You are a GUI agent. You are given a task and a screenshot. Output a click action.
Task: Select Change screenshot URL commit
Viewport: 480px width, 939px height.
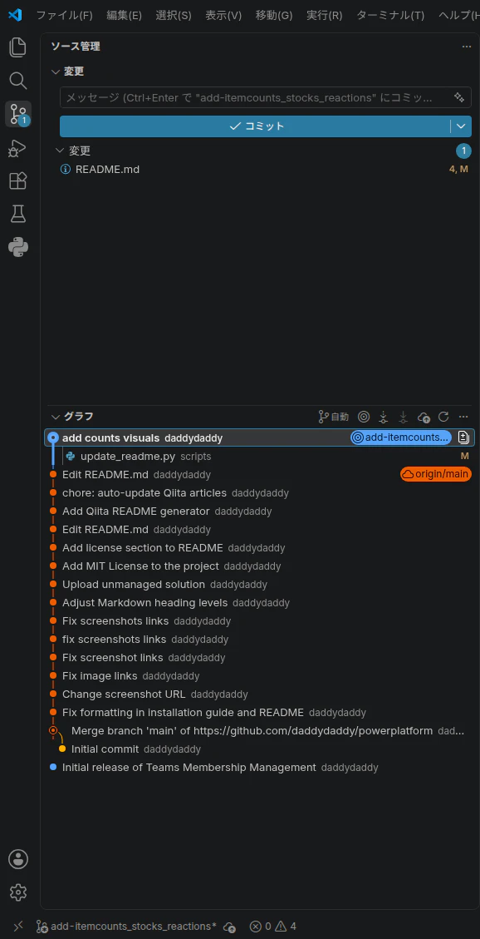coord(259,694)
